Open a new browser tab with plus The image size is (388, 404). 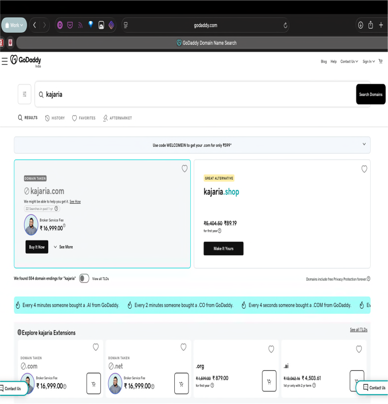point(381,25)
